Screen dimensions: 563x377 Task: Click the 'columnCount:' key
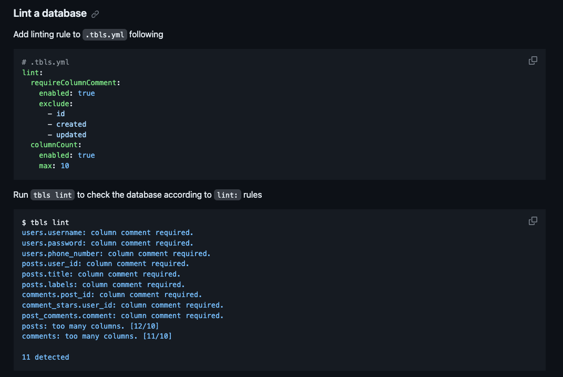point(56,145)
